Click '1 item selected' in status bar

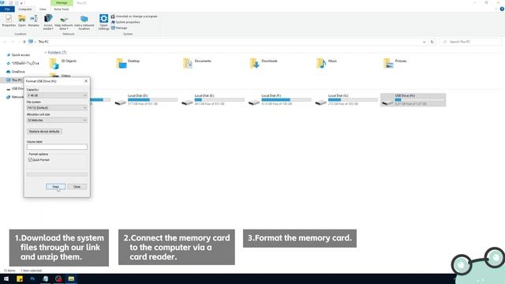[32, 271]
